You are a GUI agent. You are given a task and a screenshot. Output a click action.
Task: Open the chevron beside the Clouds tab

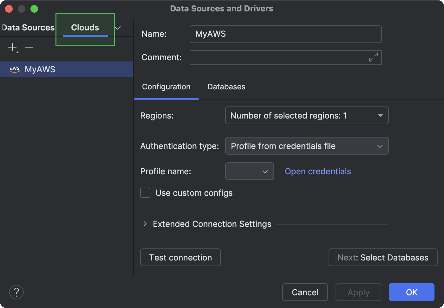click(117, 28)
